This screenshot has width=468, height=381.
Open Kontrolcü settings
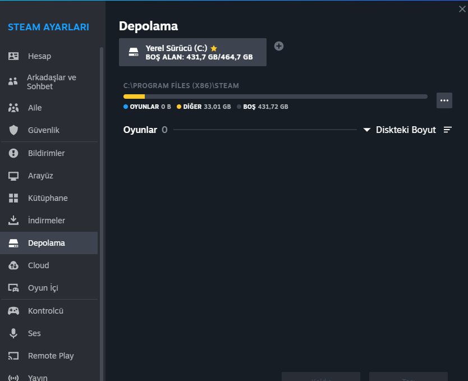tap(49, 311)
